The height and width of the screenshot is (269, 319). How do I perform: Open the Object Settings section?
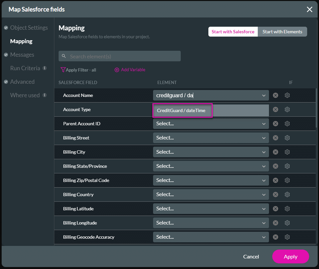[29, 28]
